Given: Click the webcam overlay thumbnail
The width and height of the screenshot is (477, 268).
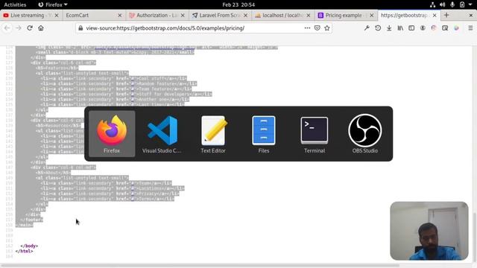Looking at the screenshot, I should point(429,231).
